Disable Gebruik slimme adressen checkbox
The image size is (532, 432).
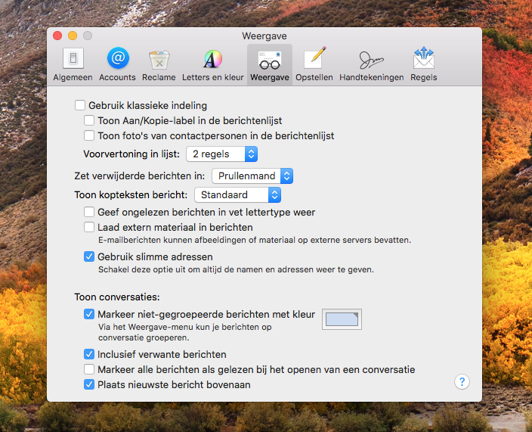(x=89, y=256)
